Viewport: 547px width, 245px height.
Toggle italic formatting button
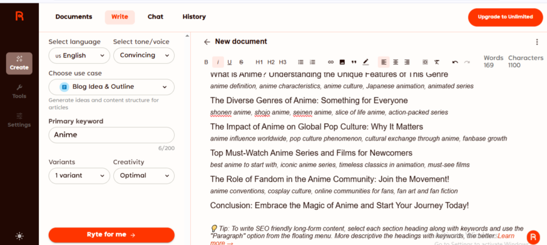(x=218, y=62)
